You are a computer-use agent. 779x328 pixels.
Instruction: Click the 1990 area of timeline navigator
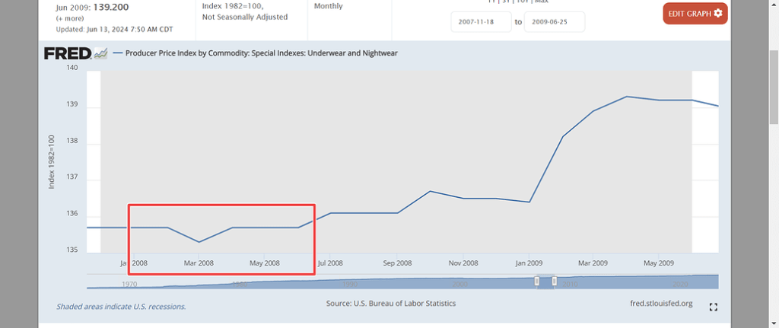click(x=349, y=283)
